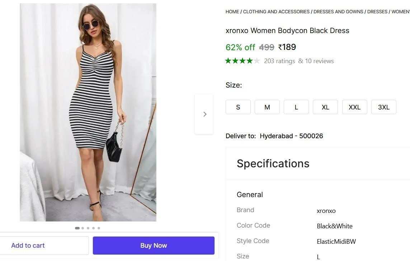Click the next image arrow chevron

(x=204, y=114)
